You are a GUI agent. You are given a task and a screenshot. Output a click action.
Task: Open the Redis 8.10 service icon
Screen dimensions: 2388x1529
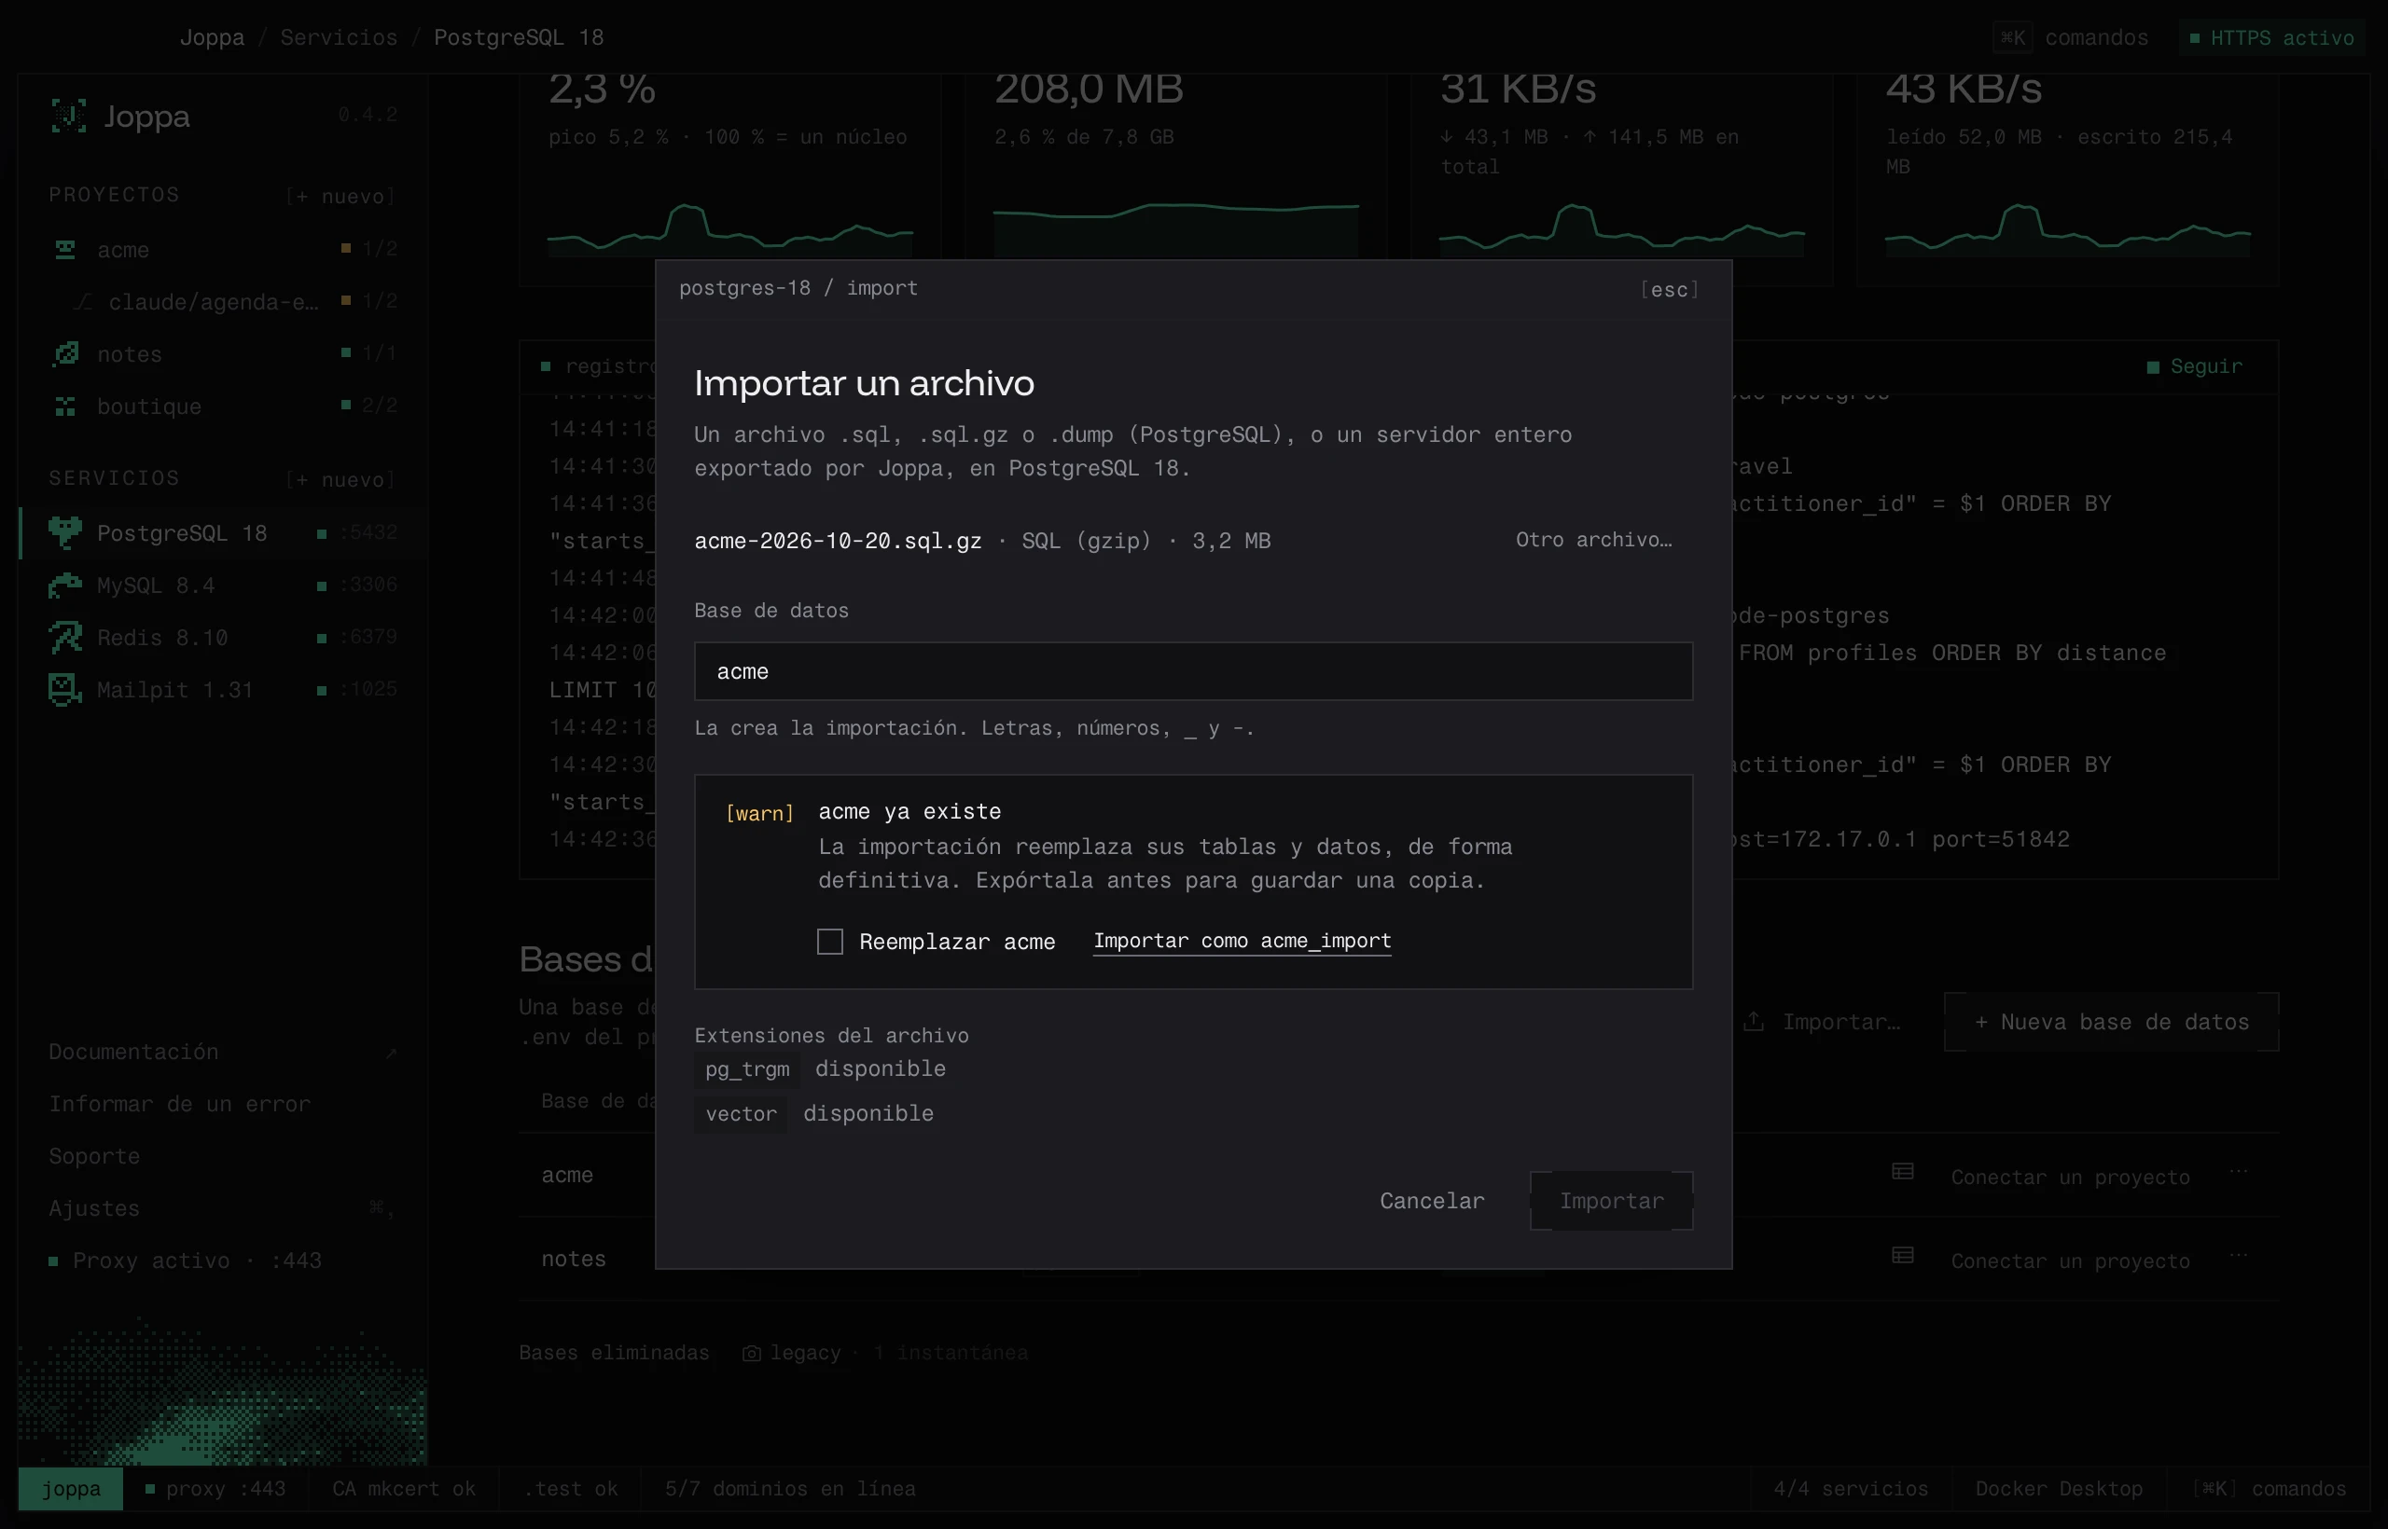[65, 637]
